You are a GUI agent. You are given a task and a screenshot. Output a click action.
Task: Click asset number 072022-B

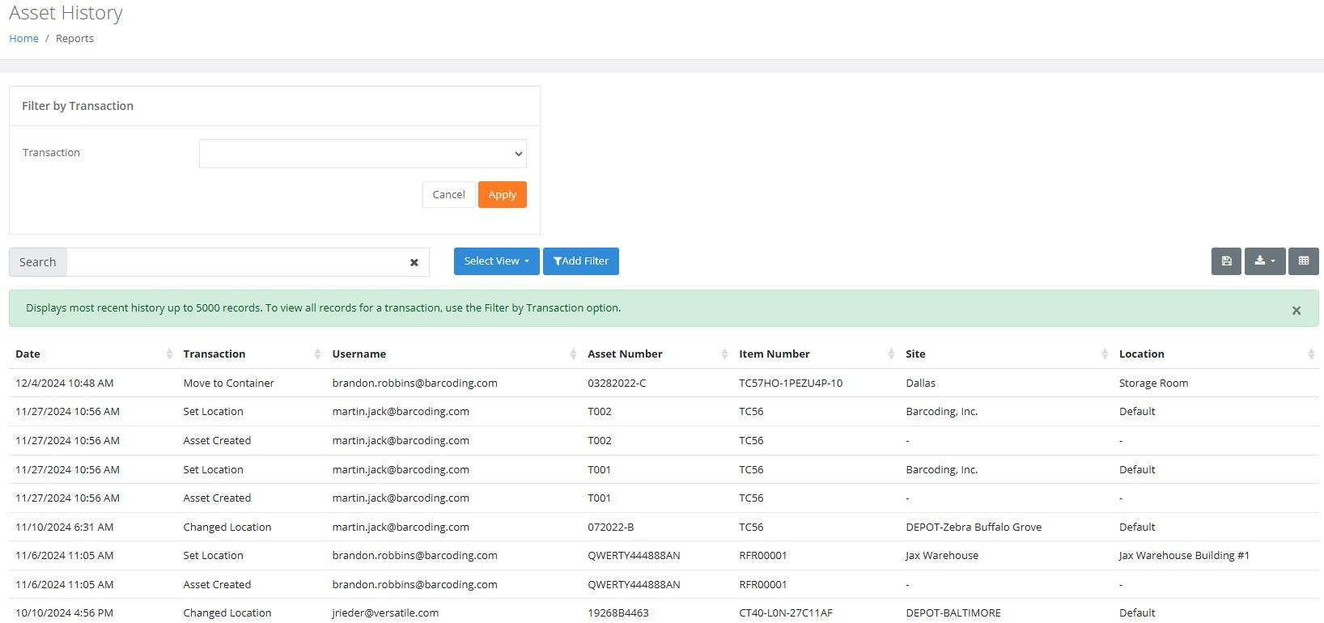611,528
